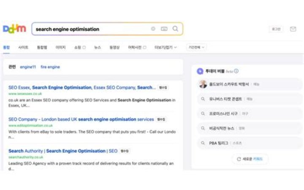Open the 어학사전 tab
This screenshot has width=304, height=190.
pos(137,47)
